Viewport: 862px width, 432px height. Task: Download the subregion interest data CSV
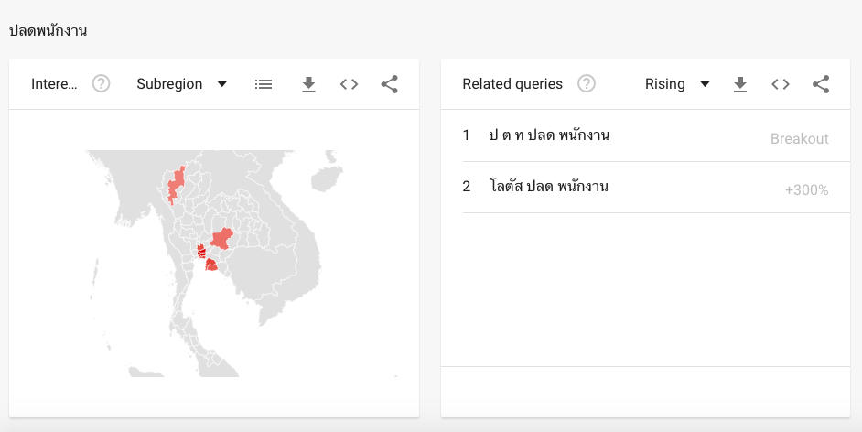(308, 84)
